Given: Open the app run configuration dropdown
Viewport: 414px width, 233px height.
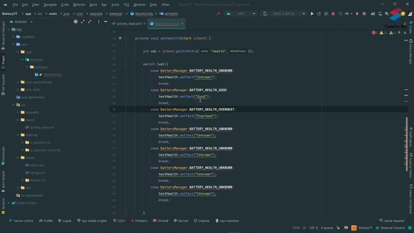Looking at the screenshot, I should point(241,14).
